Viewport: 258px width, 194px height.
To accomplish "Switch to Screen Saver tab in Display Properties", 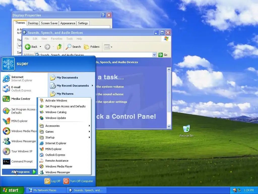I will click(x=49, y=23).
